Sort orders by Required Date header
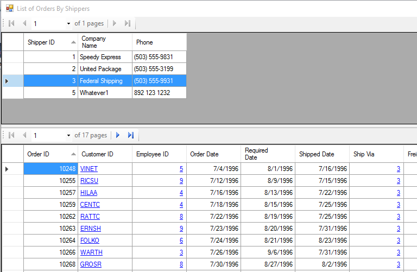The height and width of the screenshot is (272, 417). [x=268, y=154]
